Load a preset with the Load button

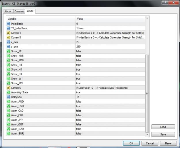coord(163,127)
